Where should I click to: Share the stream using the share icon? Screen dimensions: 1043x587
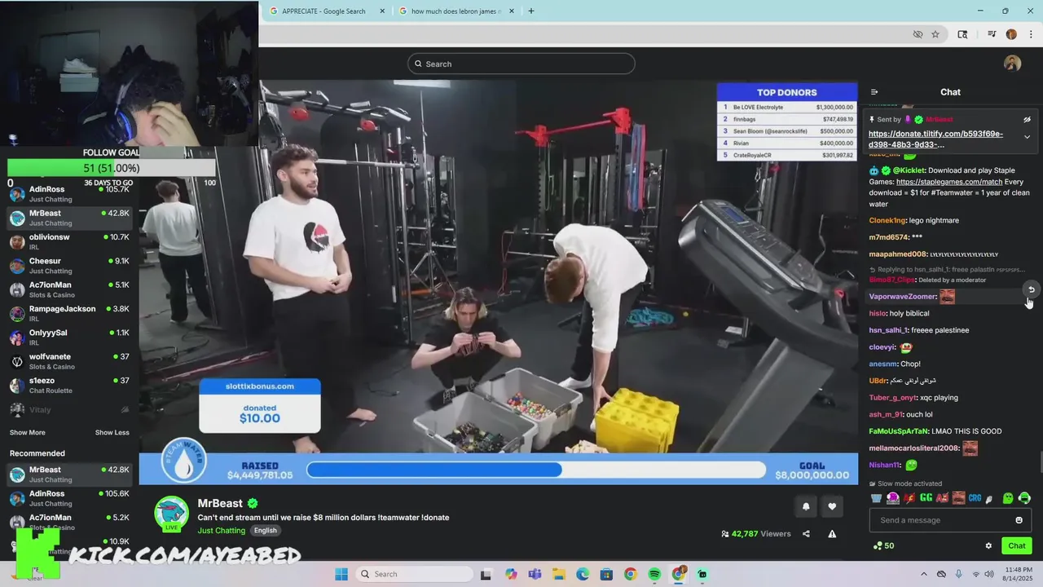[x=806, y=534]
